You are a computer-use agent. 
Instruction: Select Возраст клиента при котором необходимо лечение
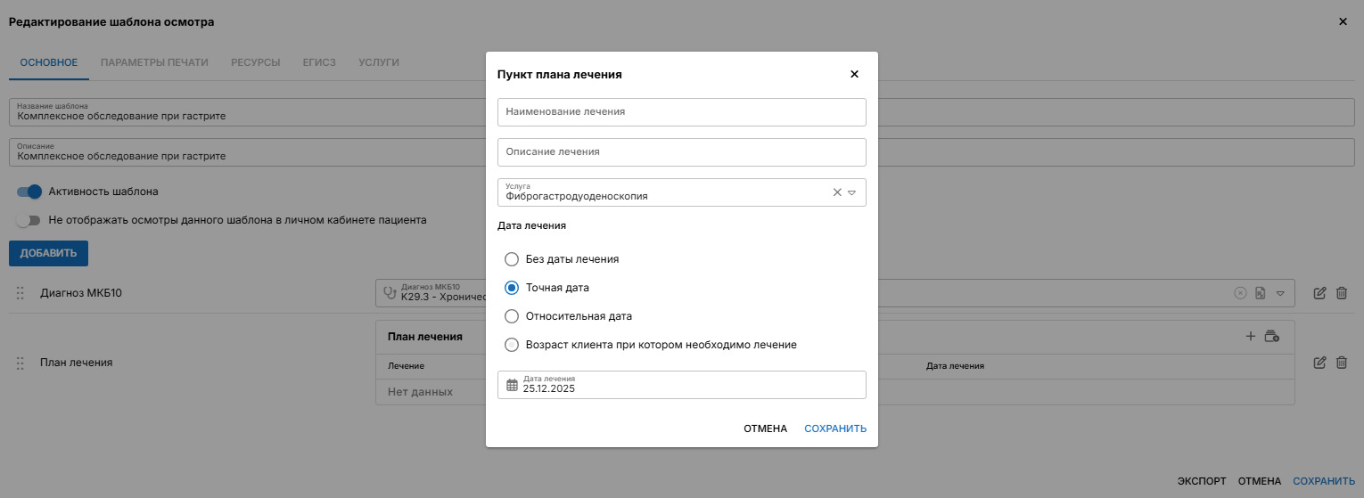(x=512, y=345)
